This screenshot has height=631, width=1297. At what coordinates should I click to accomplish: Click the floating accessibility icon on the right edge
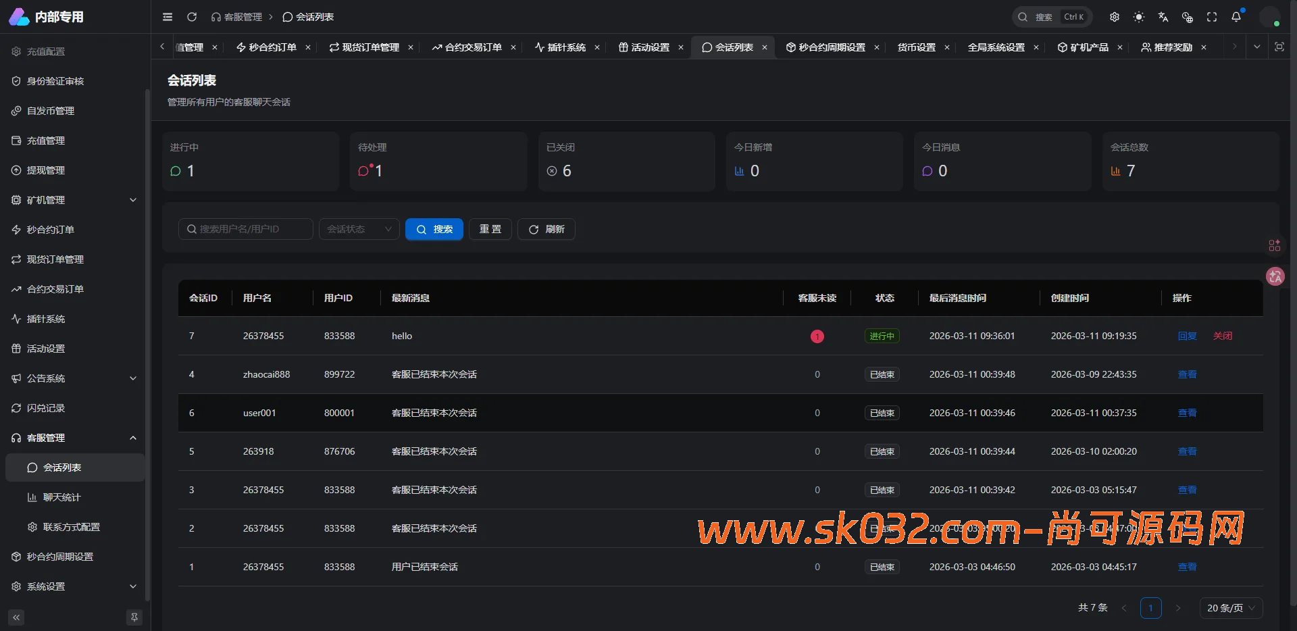1275,276
